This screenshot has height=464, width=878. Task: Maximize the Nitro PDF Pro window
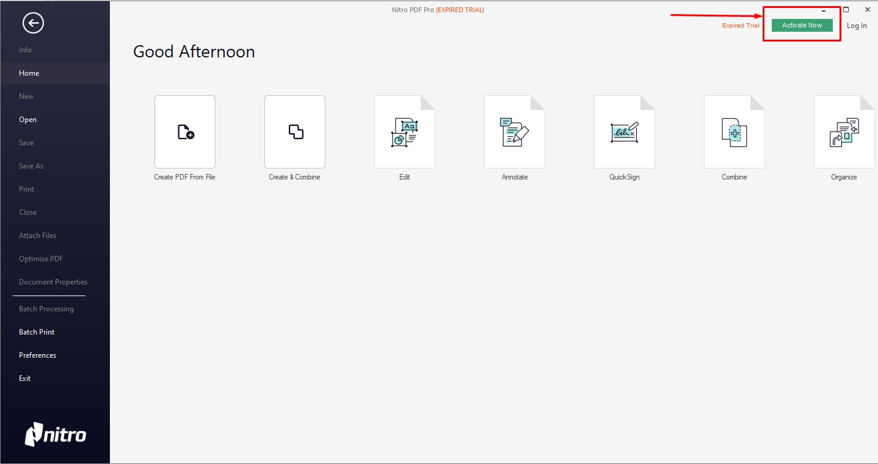pos(846,10)
